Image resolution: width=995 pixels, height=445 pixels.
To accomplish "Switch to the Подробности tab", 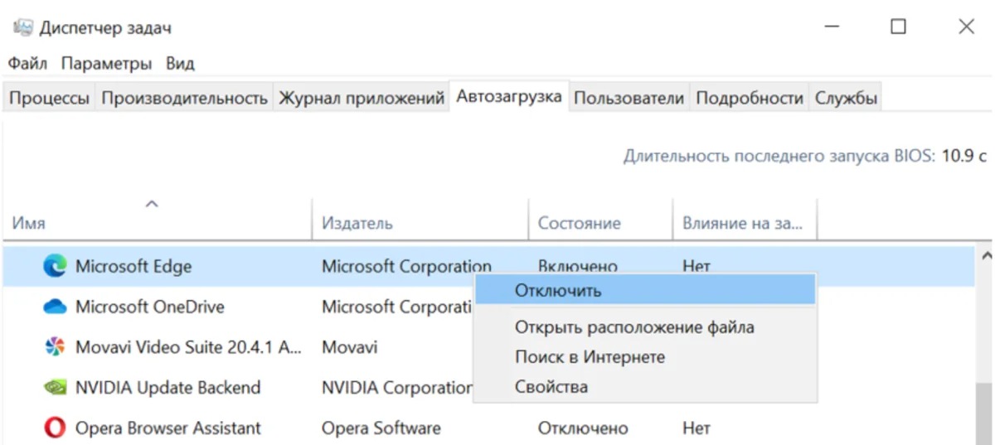I will point(750,98).
